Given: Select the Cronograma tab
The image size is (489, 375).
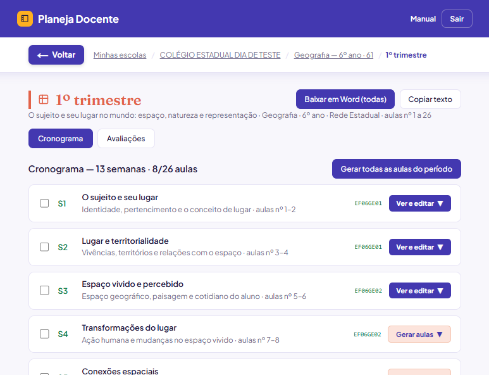Looking at the screenshot, I should pos(61,138).
